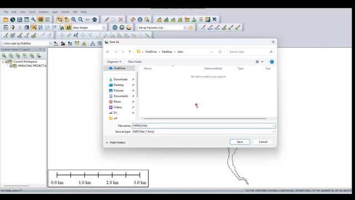Navigate to Desktop in the breadcrumb path
This screenshot has width=355, height=200.
(x=167, y=52)
